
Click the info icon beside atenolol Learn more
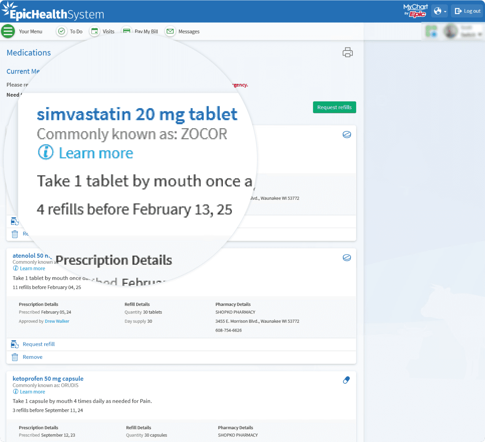click(x=16, y=268)
